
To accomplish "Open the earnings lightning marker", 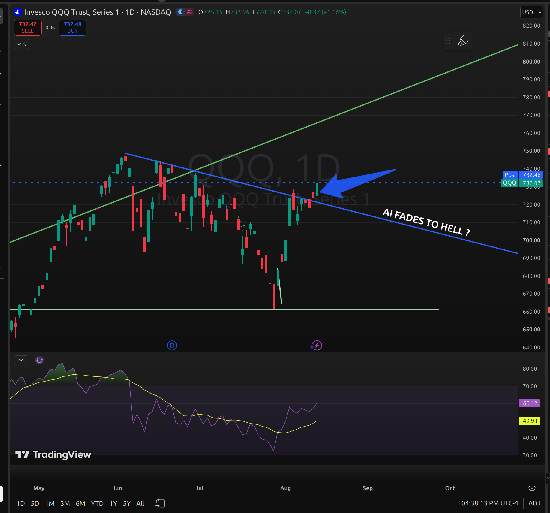I will (317, 346).
